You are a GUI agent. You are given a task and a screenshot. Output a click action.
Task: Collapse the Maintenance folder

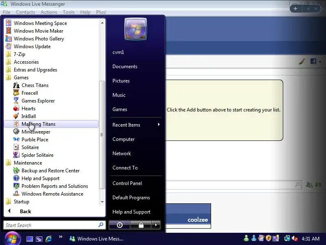pyautogui.click(x=28, y=163)
